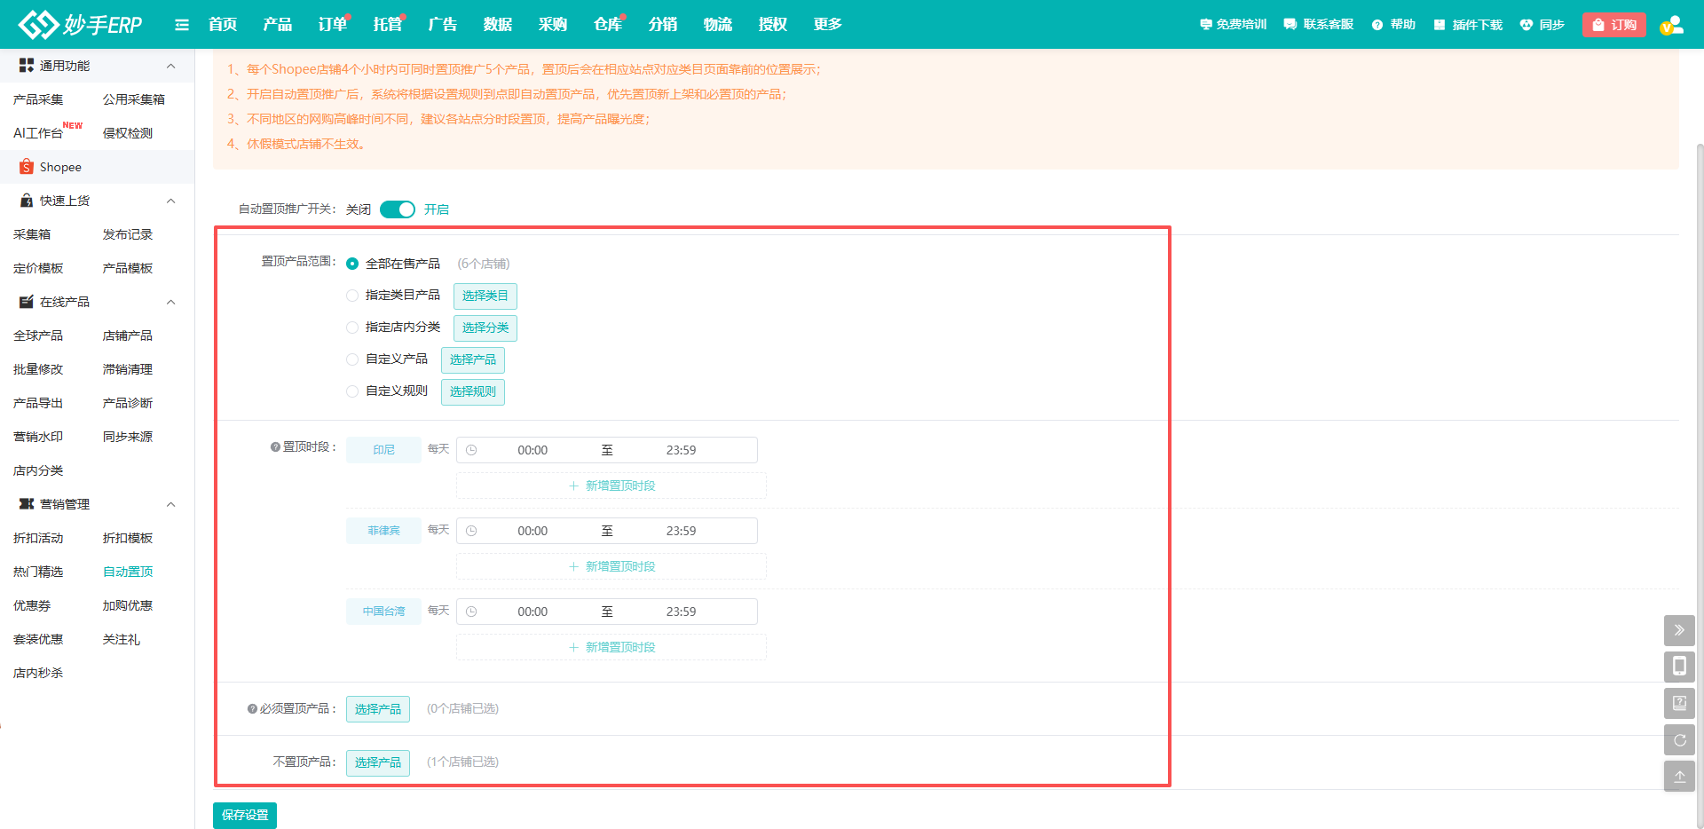Edit the 菲律宾 end time 23:59

click(x=681, y=531)
